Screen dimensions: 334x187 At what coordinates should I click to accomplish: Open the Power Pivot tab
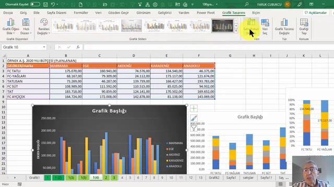tap(206, 12)
